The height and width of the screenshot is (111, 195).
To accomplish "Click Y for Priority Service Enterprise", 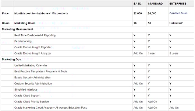I will (x=170, y=102).
